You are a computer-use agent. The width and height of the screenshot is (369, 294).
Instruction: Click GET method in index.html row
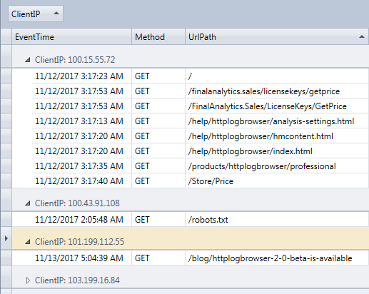coord(158,151)
